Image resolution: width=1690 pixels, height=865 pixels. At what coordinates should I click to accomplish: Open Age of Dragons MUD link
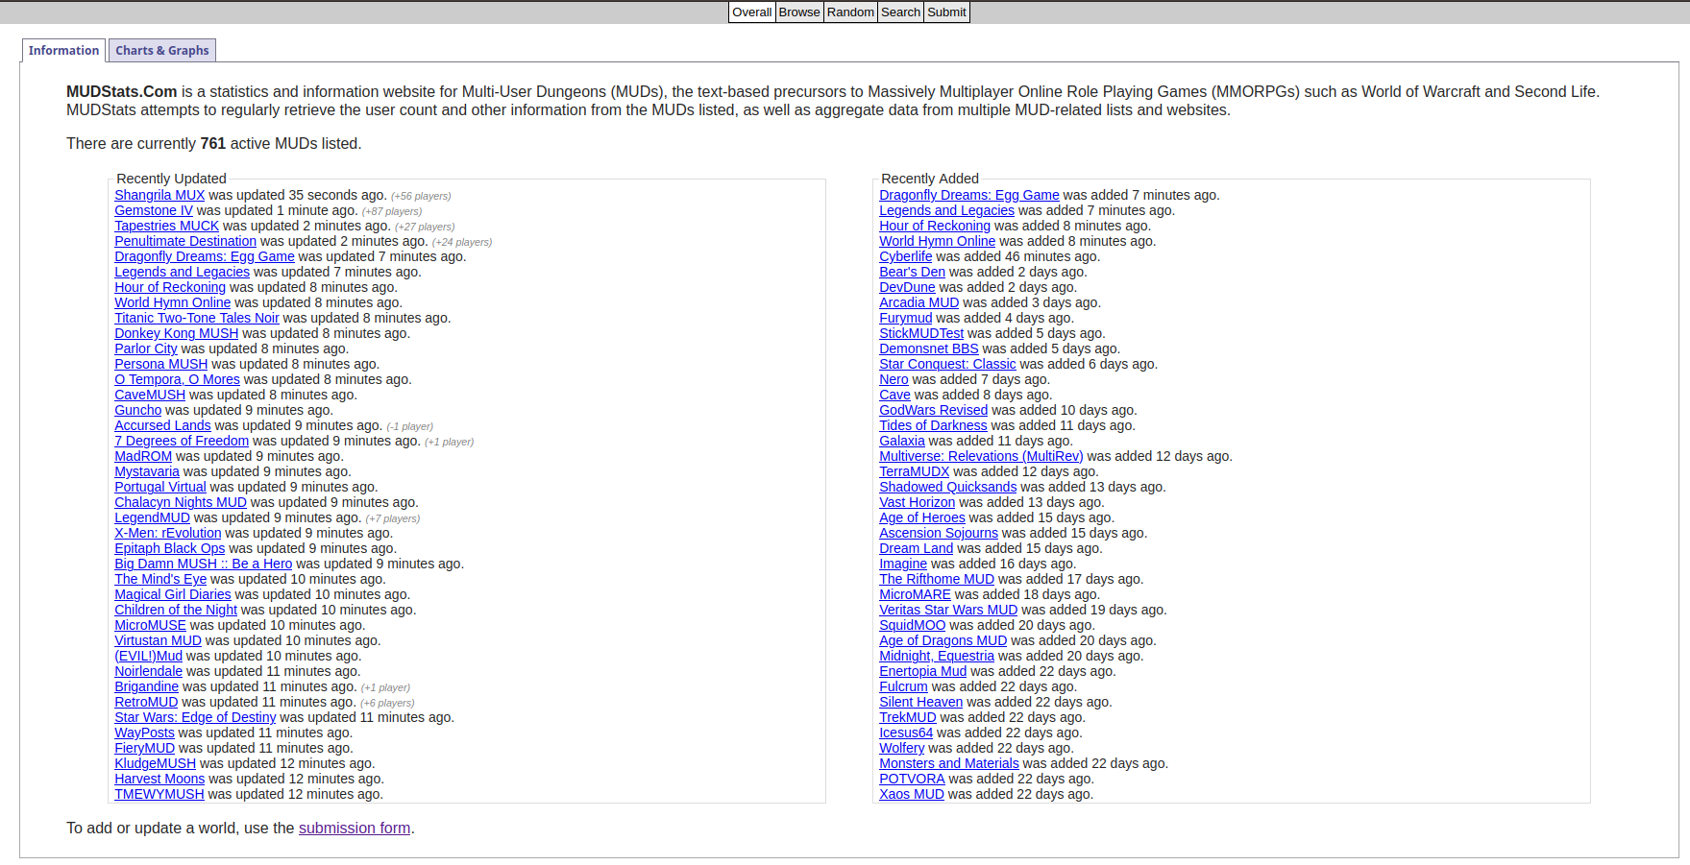pos(943,640)
